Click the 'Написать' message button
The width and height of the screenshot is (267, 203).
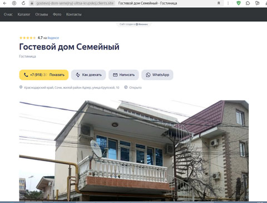[x=123, y=75]
